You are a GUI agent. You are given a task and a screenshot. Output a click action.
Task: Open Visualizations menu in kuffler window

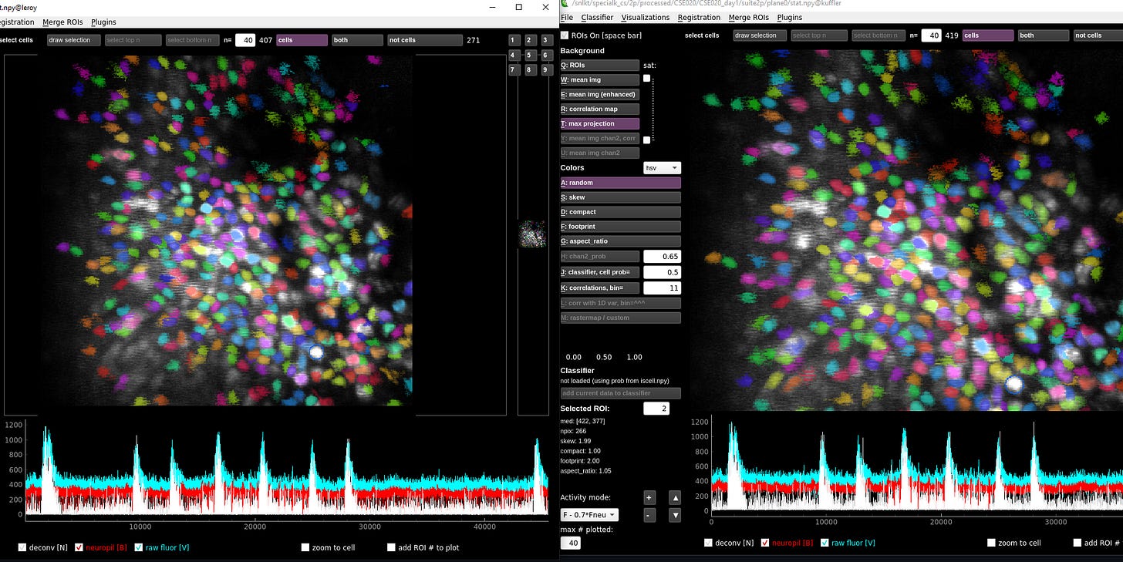coord(646,17)
